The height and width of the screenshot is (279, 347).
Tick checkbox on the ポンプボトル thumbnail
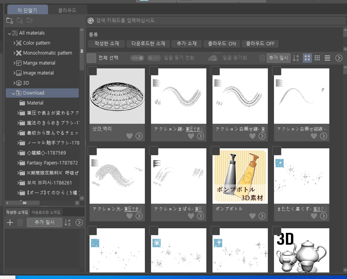[215, 151]
